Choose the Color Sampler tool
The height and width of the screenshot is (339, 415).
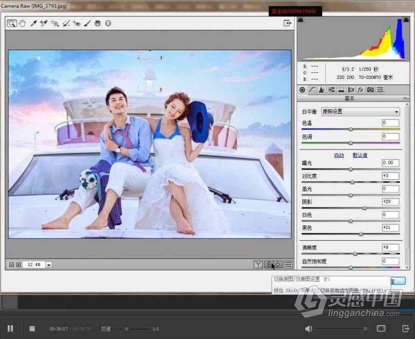tap(44, 23)
